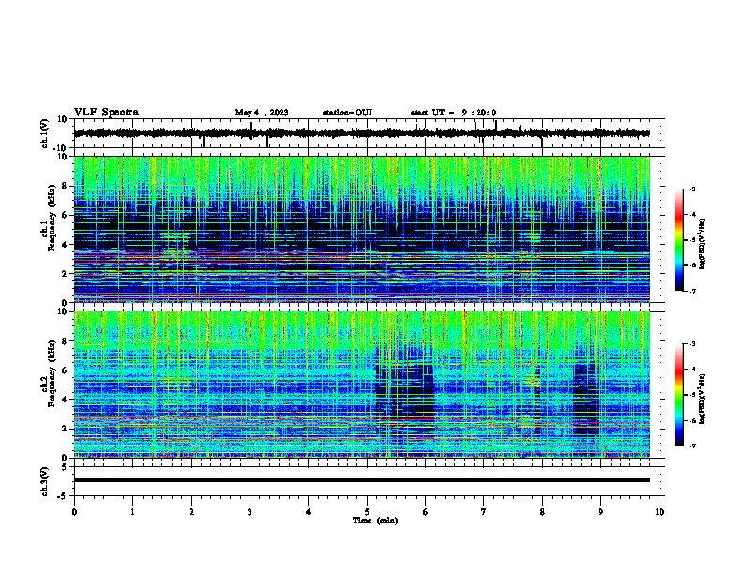743x574 pixels.
Task: Click time axis tick label "4"
Action: [x=309, y=512]
